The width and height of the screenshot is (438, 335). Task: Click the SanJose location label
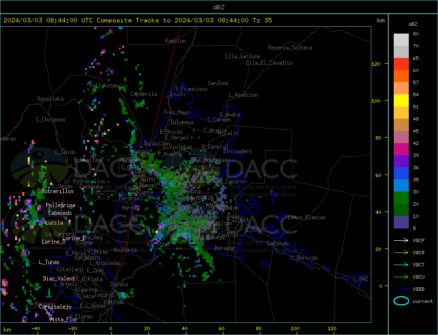pos(218,83)
